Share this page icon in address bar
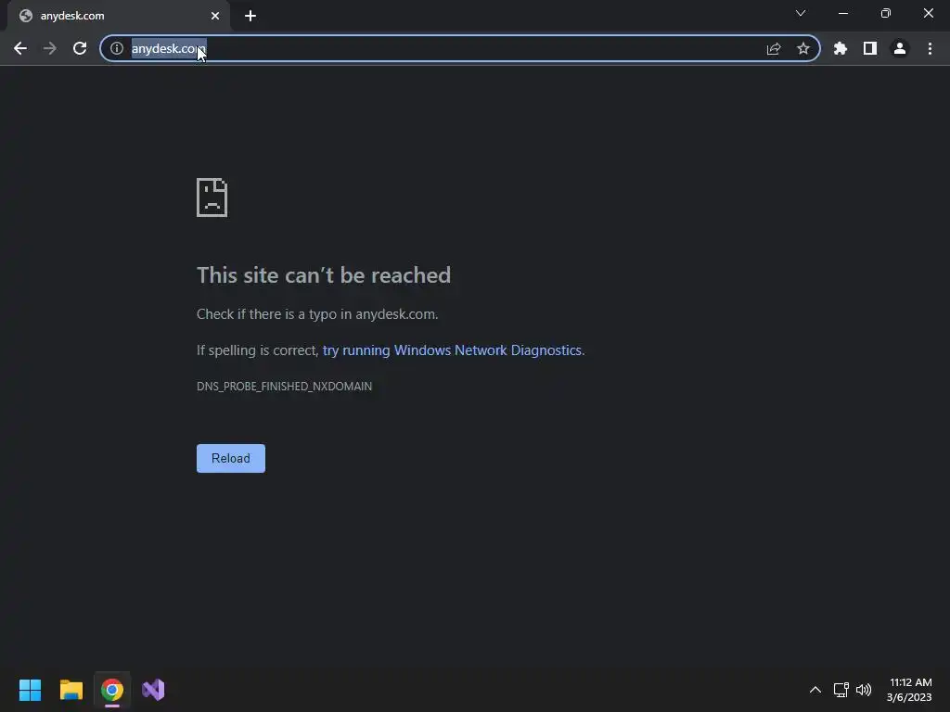The width and height of the screenshot is (950, 712). 774,48
